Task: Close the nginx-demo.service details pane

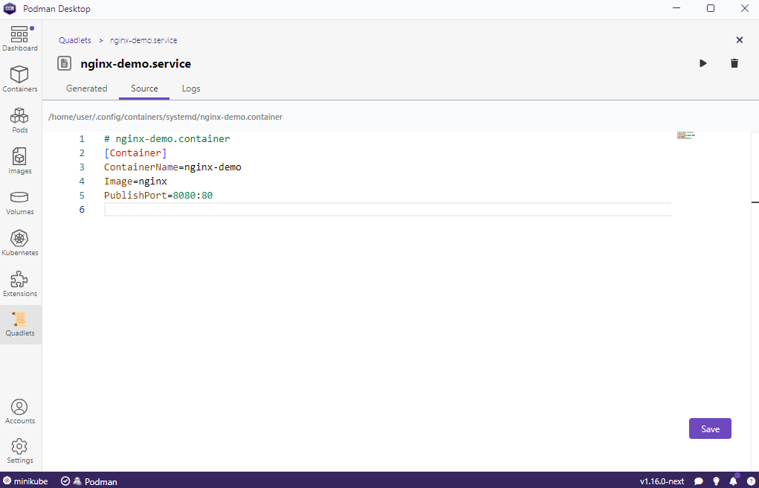Action: pos(739,40)
